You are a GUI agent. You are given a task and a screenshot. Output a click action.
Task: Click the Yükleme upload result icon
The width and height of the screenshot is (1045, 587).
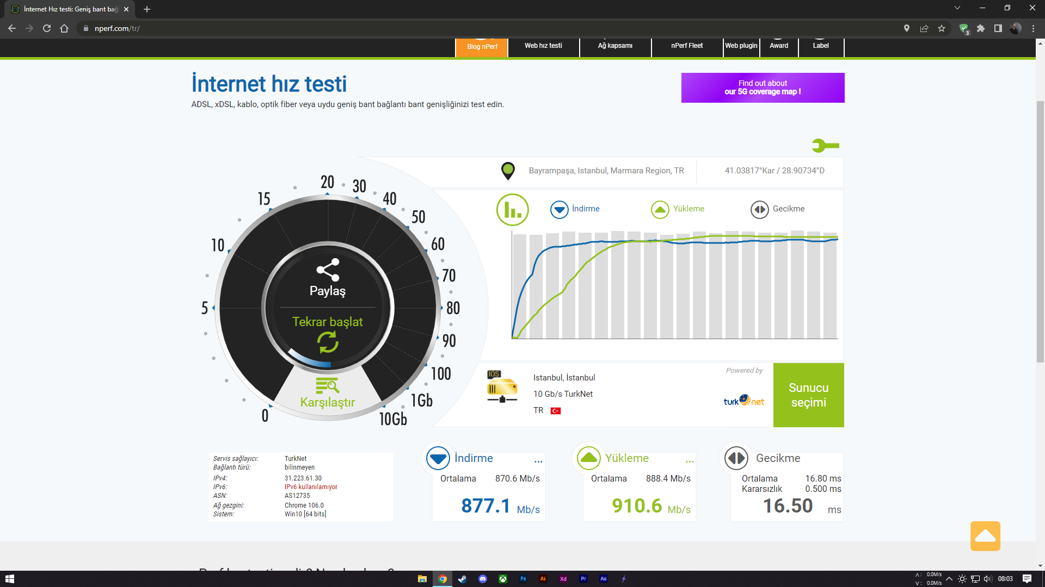588,458
